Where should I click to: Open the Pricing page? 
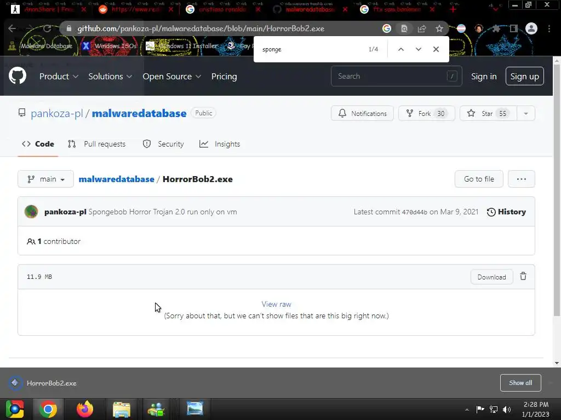(x=224, y=77)
